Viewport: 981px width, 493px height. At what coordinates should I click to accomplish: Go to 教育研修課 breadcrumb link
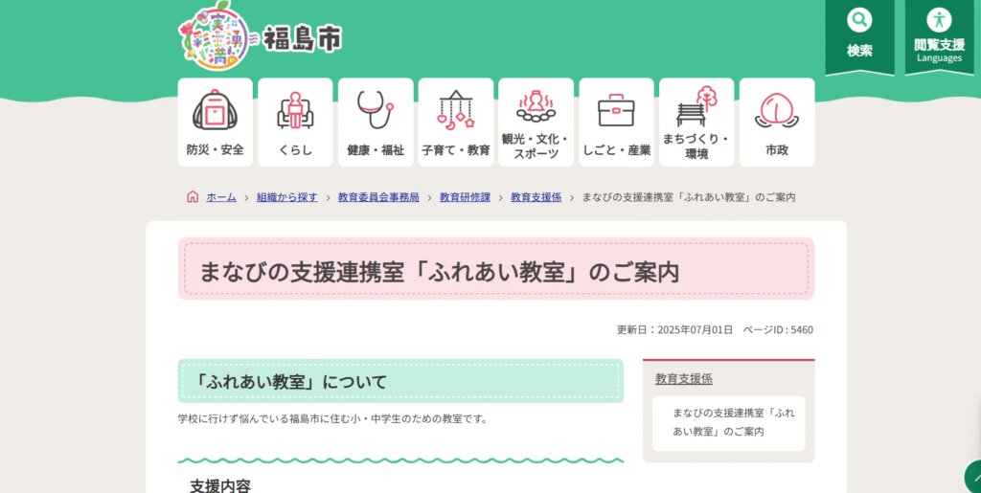465,197
